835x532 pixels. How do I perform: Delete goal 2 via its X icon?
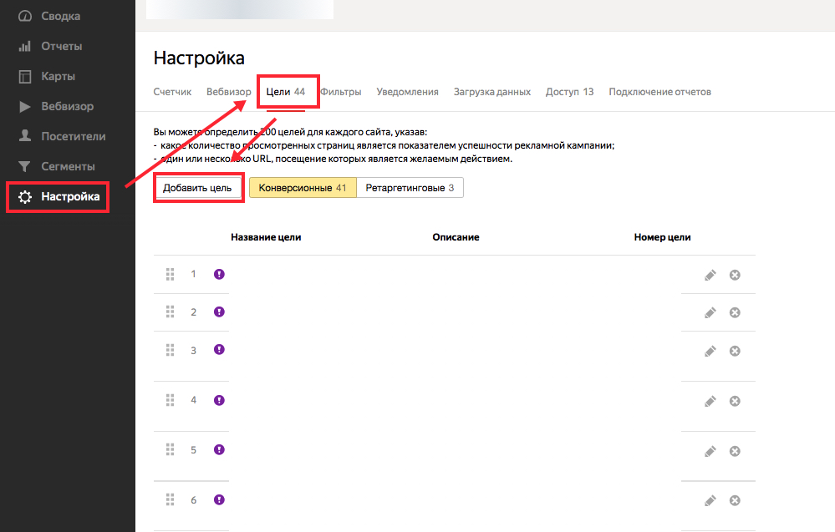click(x=735, y=312)
